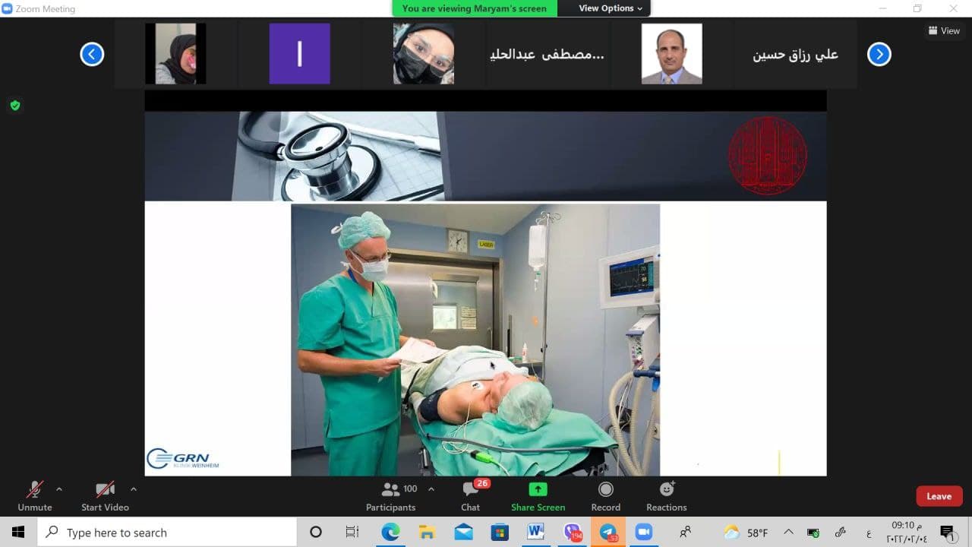
Task: Open the Mail app from taskbar
Action: point(463,532)
